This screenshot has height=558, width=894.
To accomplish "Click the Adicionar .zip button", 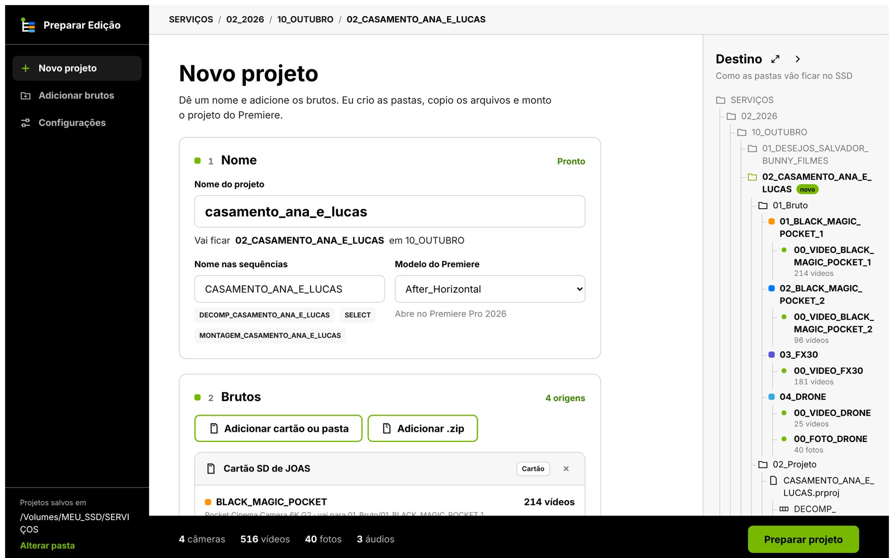I will [423, 429].
